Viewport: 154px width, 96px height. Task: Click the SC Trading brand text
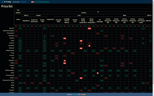(x=7, y=2)
